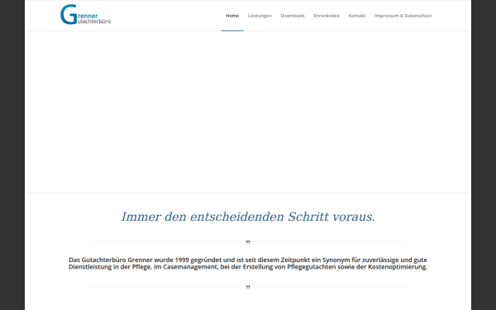Click the word 'Kostenoptimierung' in the paragraph
496x310 pixels.
pyautogui.click(x=398, y=267)
